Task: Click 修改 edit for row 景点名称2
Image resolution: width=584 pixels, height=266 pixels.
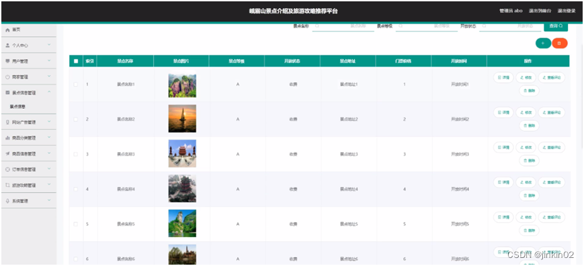Action: pos(526,113)
